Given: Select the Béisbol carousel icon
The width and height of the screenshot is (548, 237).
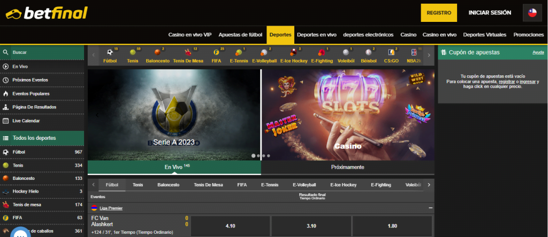Looking at the screenshot, I should (369, 53).
